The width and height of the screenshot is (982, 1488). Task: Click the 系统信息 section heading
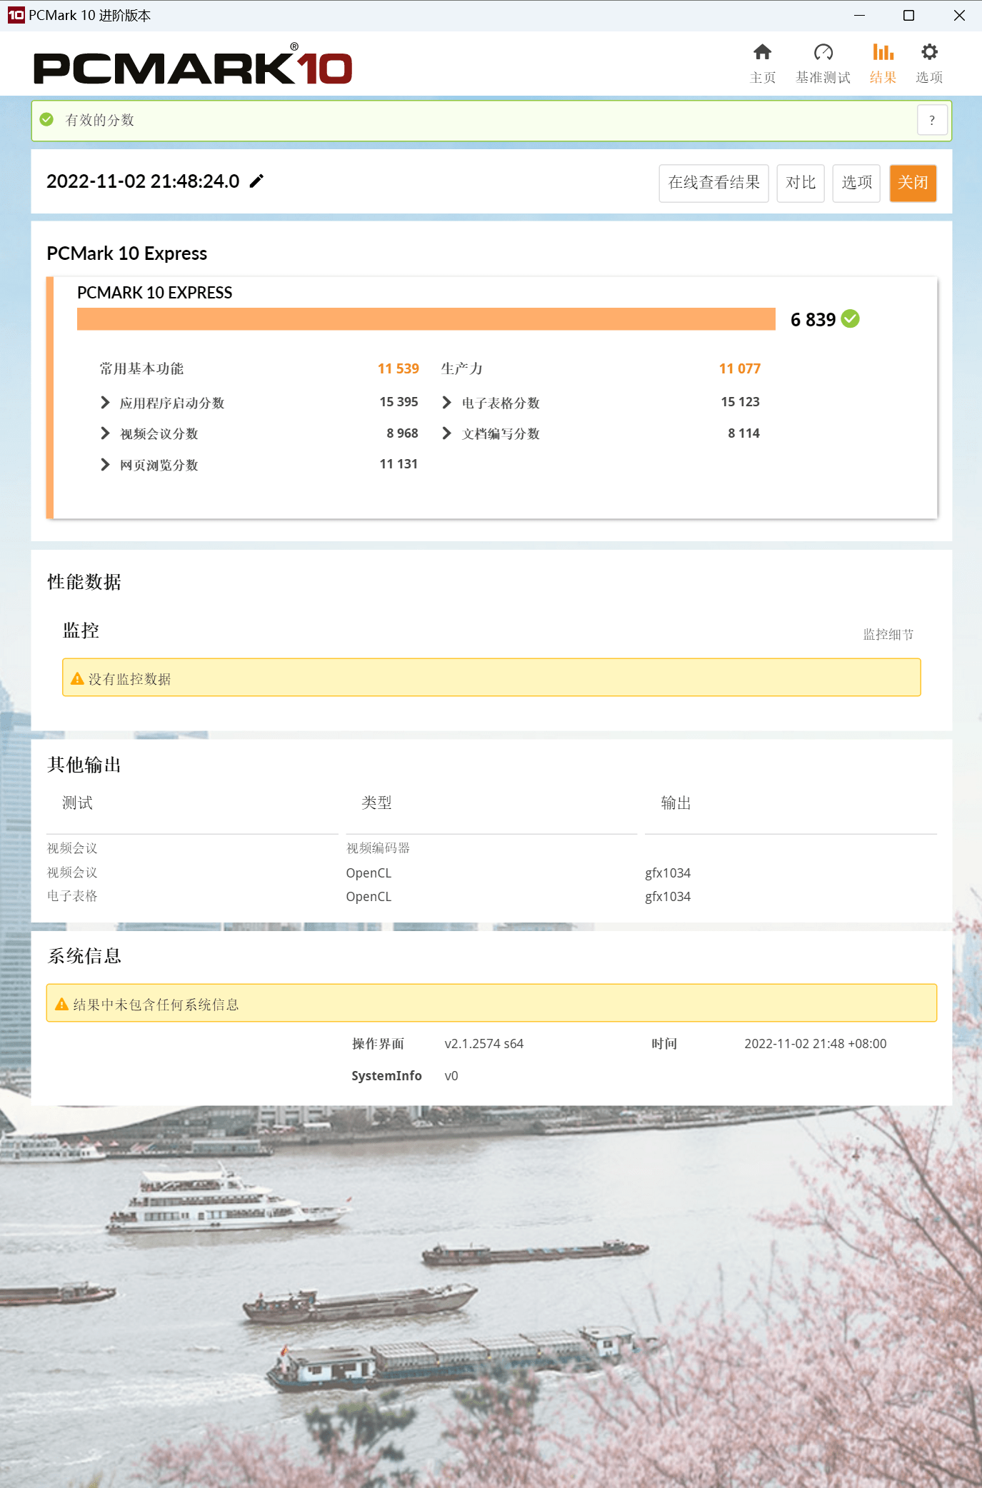[x=84, y=955]
